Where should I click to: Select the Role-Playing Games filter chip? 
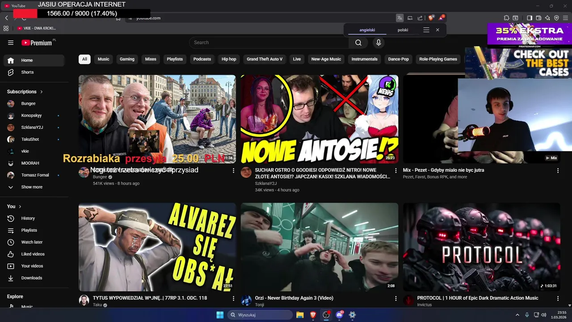point(438,59)
